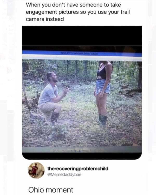The width and height of the screenshot is (156, 195).
Task: Click the woman's rubber boots
Action: [x=102, y=121]
